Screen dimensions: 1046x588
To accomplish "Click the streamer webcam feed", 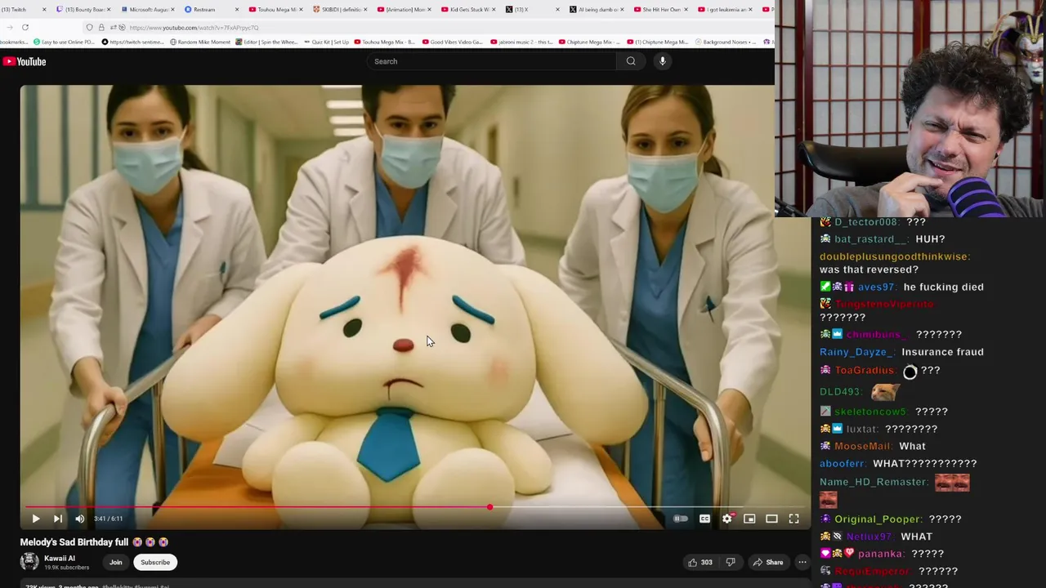I will coord(910,109).
